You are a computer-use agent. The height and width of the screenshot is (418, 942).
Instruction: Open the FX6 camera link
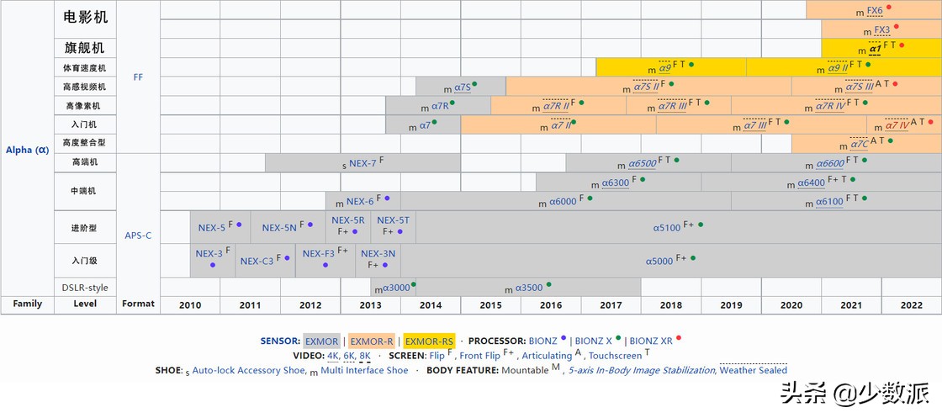click(x=875, y=11)
